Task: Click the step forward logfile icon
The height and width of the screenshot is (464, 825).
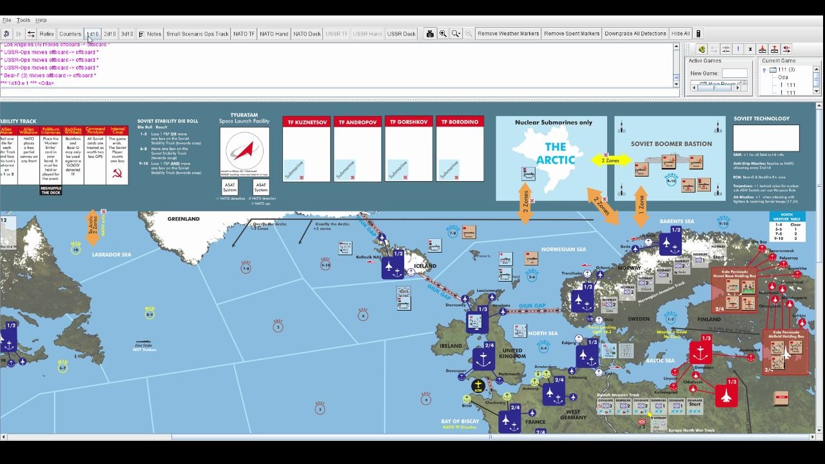Action: tap(19, 34)
